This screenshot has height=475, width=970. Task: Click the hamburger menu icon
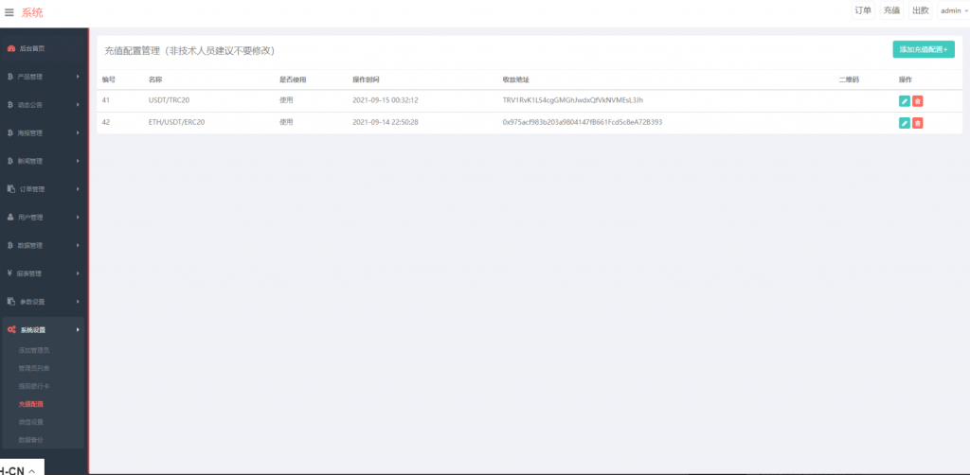[x=9, y=12]
